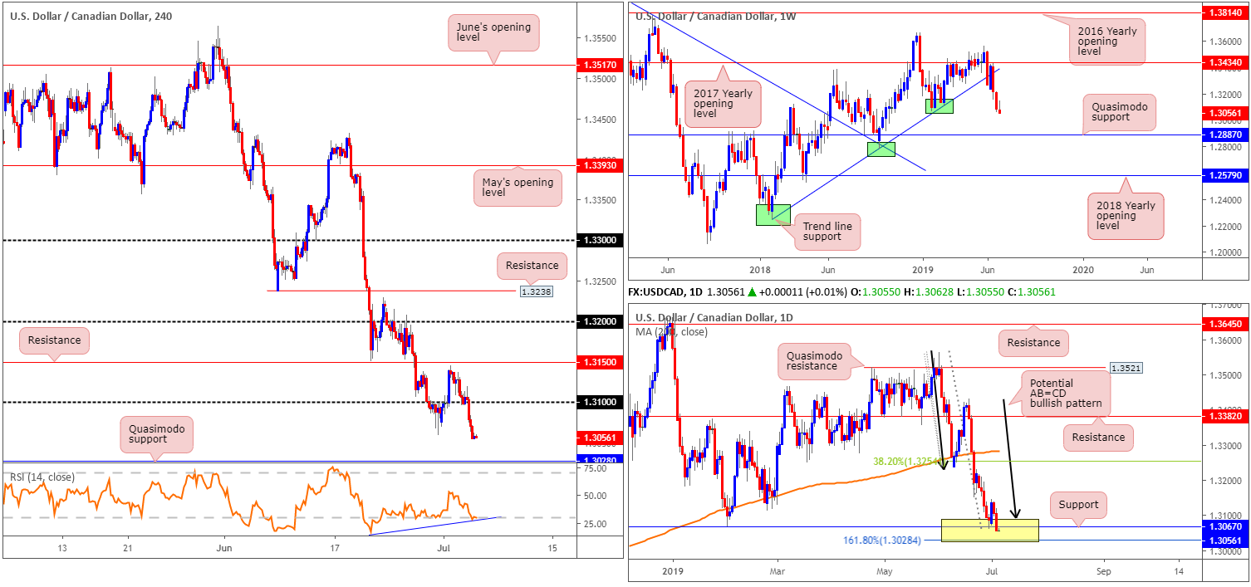The image size is (1251, 587).
Task: Click the 1.28870 blue price label
Action: click(x=1225, y=135)
